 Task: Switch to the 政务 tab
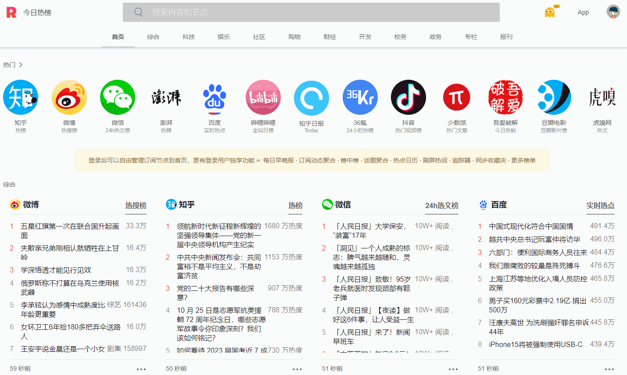(x=436, y=37)
